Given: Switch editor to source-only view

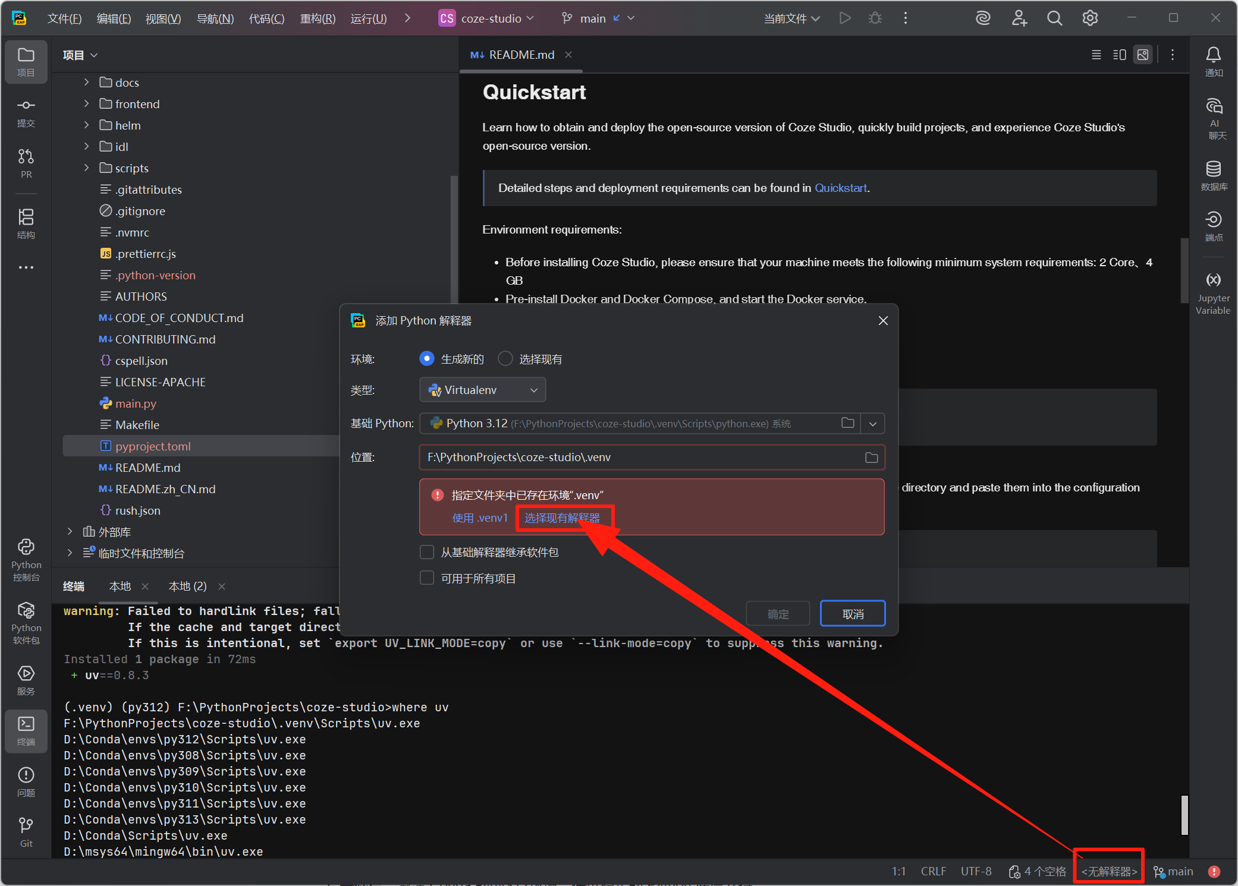Looking at the screenshot, I should tap(1096, 55).
